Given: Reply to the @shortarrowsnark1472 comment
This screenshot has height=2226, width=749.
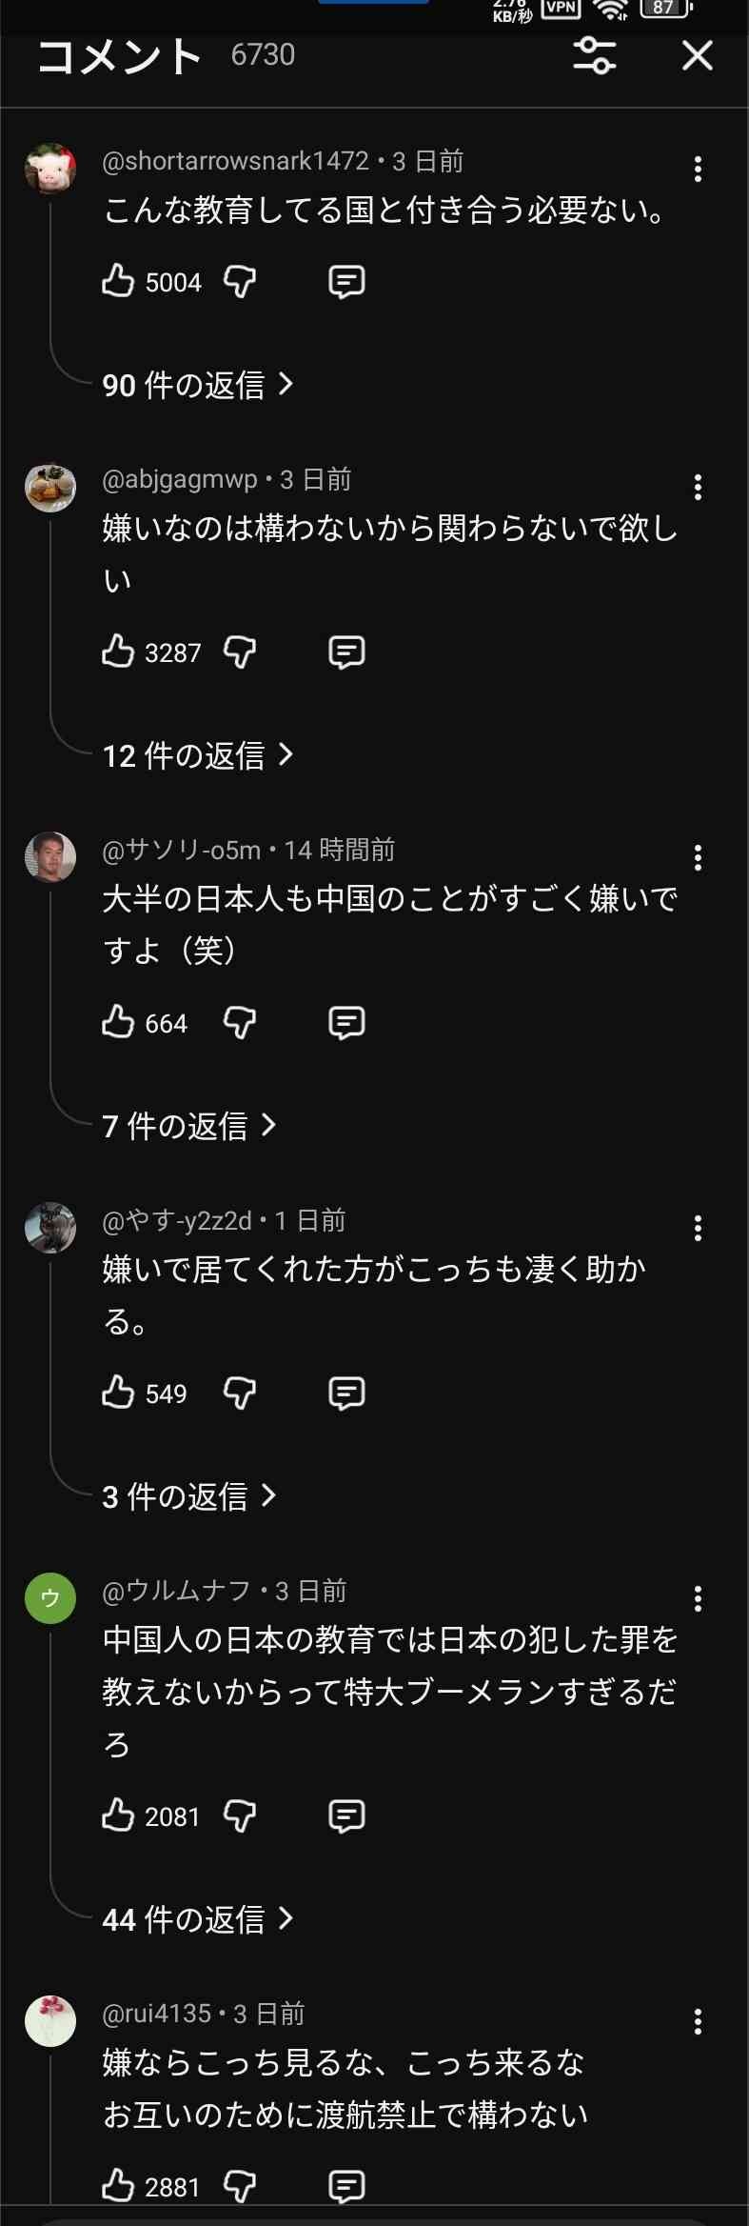Looking at the screenshot, I should point(346,282).
